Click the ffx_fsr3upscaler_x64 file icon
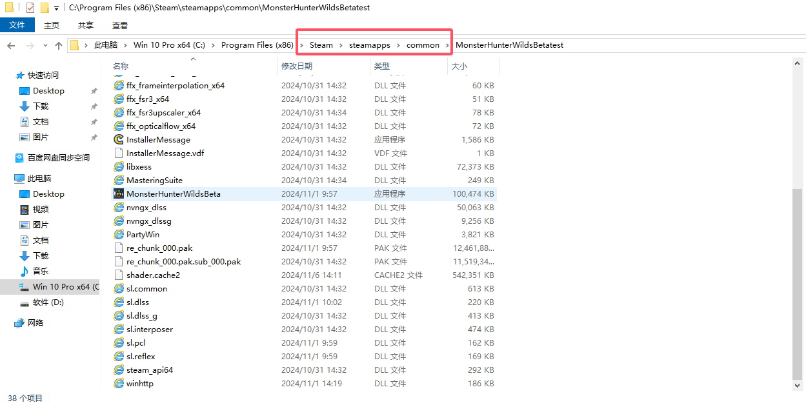Viewport: 806px width, 405px height. (119, 113)
